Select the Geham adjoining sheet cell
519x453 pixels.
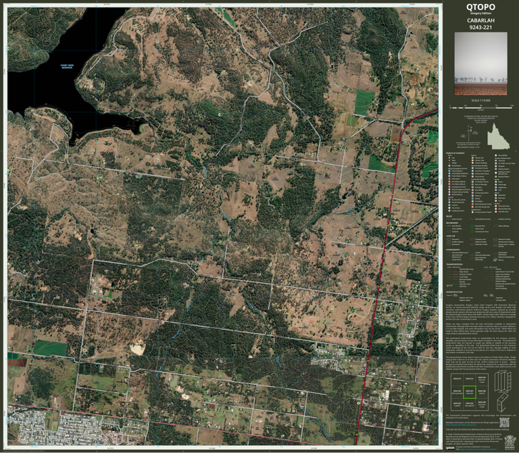pos(482,392)
